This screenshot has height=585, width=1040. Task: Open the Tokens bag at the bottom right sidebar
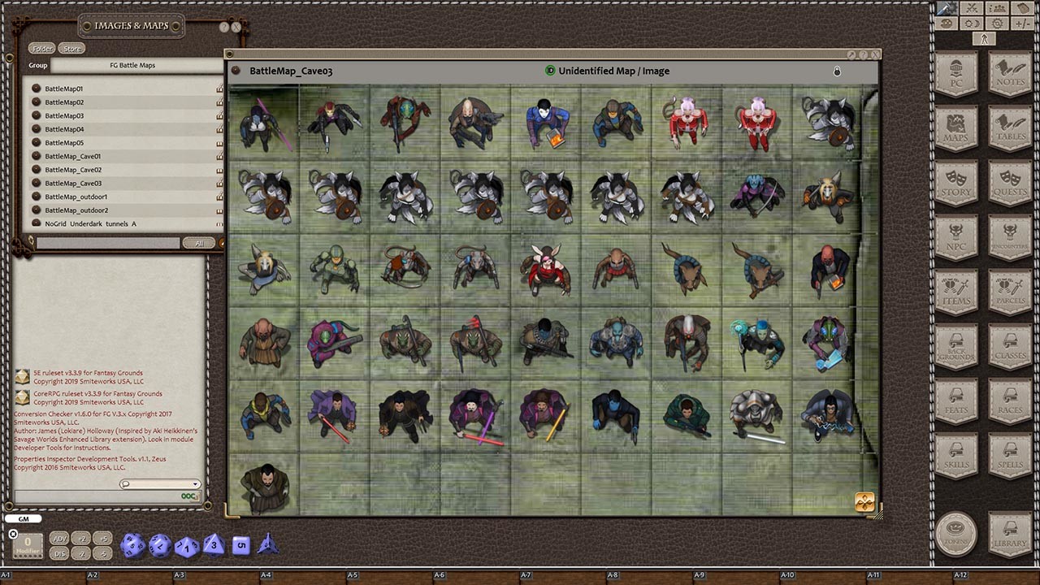click(955, 532)
